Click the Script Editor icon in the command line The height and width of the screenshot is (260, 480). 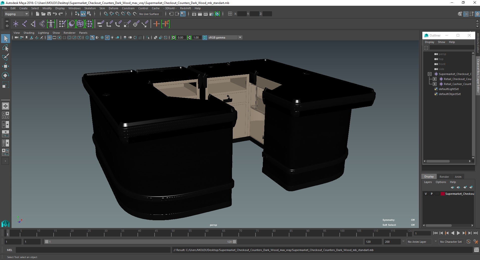pos(476,250)
